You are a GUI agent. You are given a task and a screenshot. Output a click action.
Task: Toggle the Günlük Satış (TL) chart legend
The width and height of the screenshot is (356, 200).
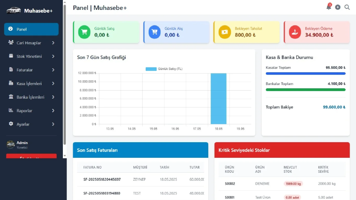[164, 69]
